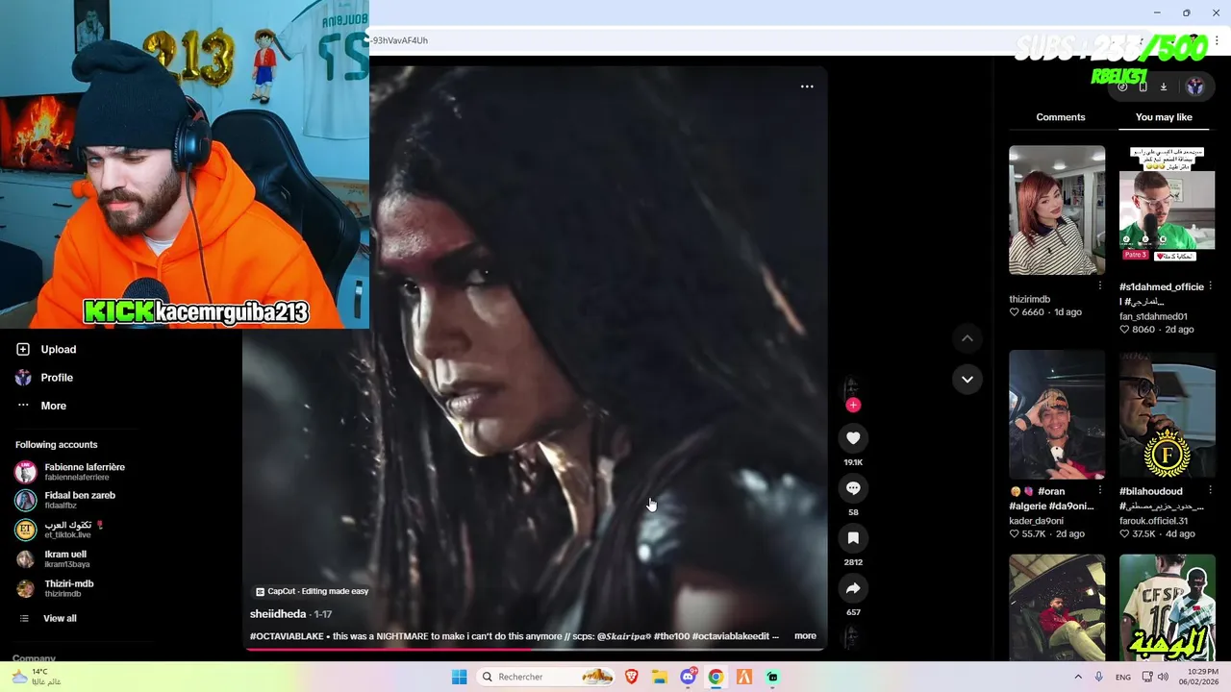Show hidden system tray icons

click(x=1077, y=677)
